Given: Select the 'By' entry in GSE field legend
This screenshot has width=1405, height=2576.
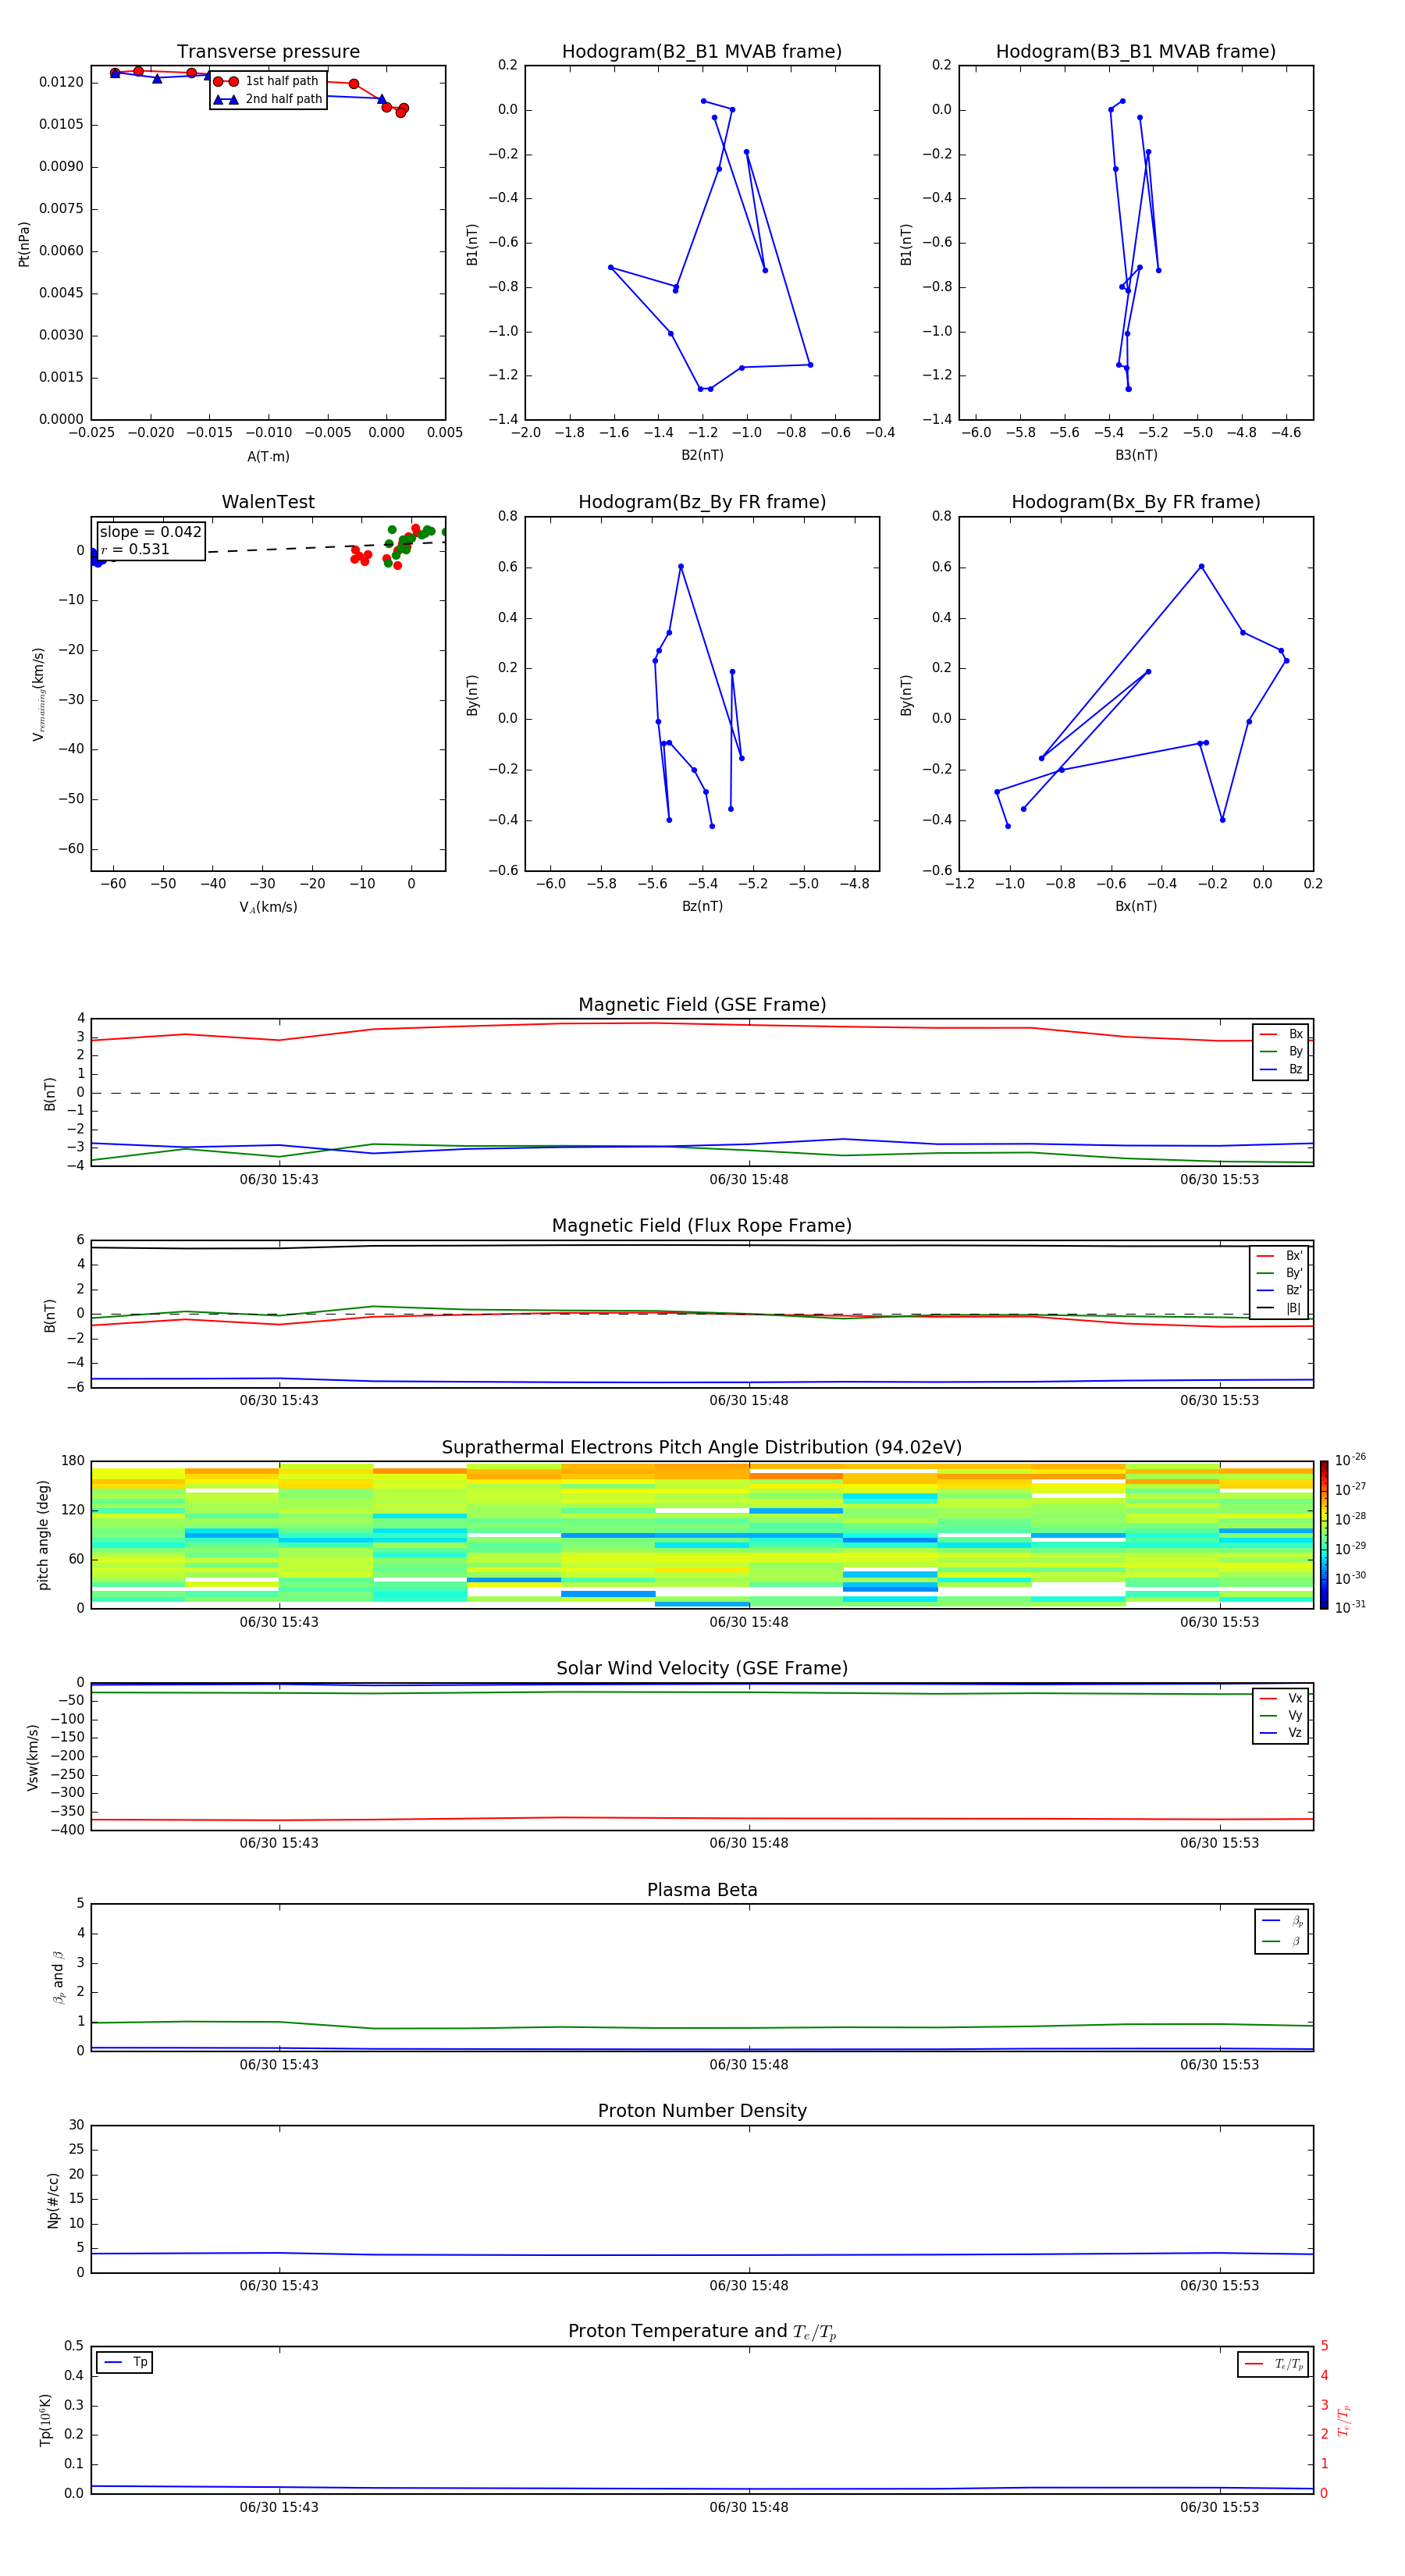Looking at the screenshot, I should [x=1281, y=1051].
